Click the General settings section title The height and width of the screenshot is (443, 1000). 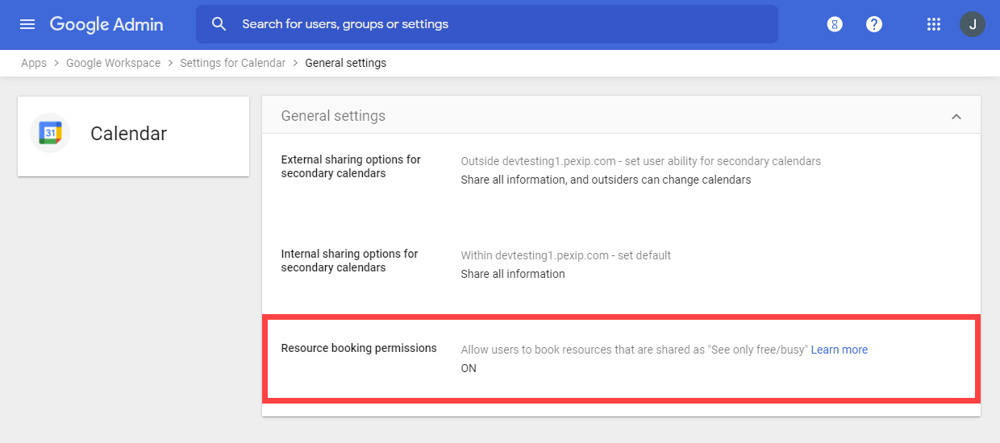[333, 116]
